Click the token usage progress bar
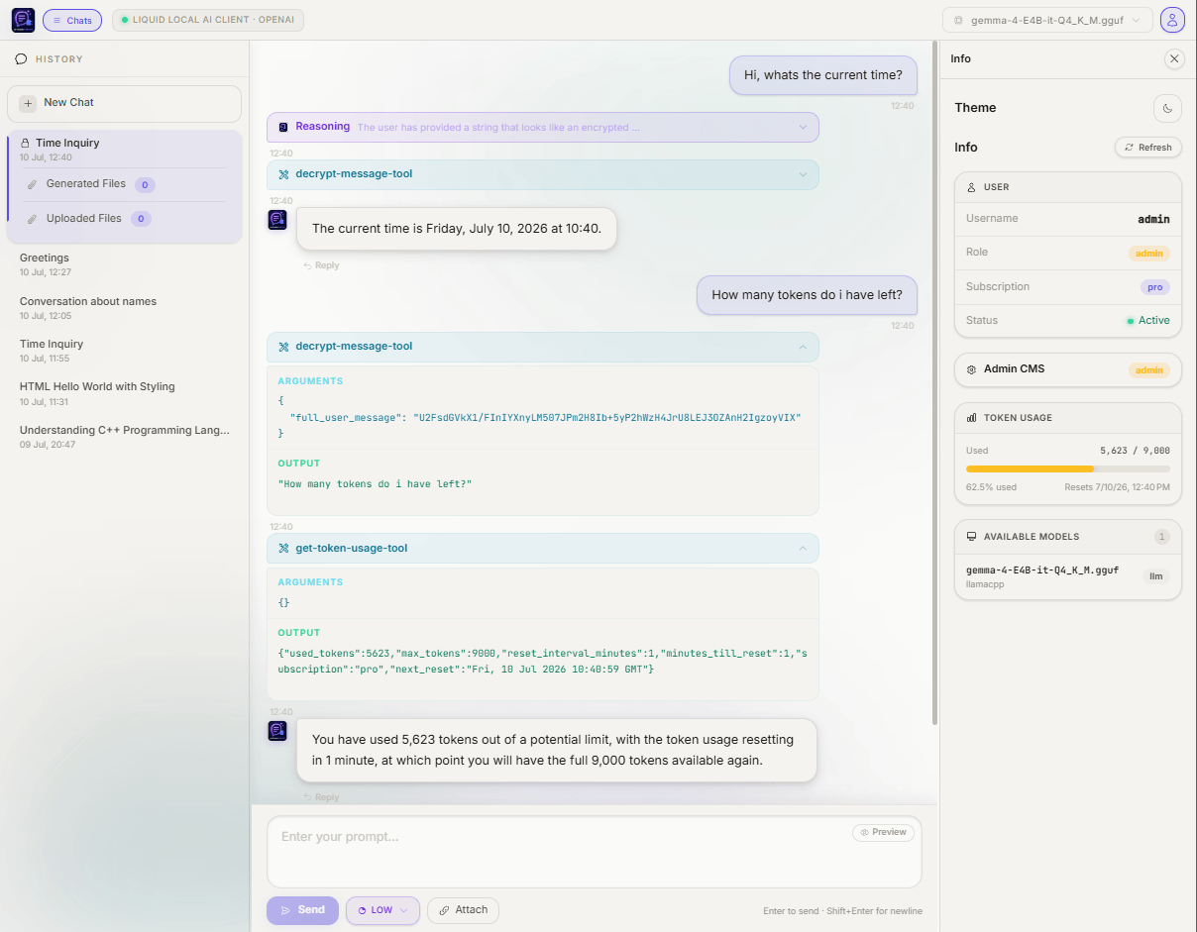This screenshot has width=1197, height=932. [x=1068, y=468]
